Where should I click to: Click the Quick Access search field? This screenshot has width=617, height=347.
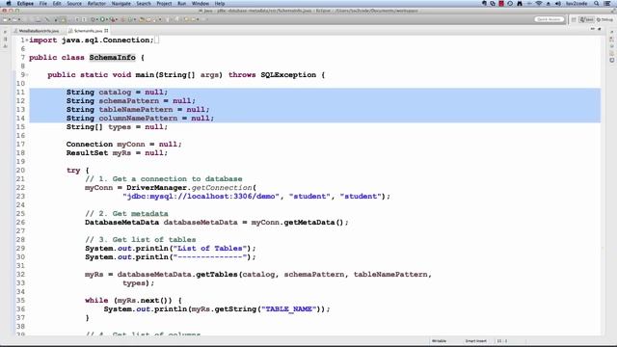tap(549, 19)
